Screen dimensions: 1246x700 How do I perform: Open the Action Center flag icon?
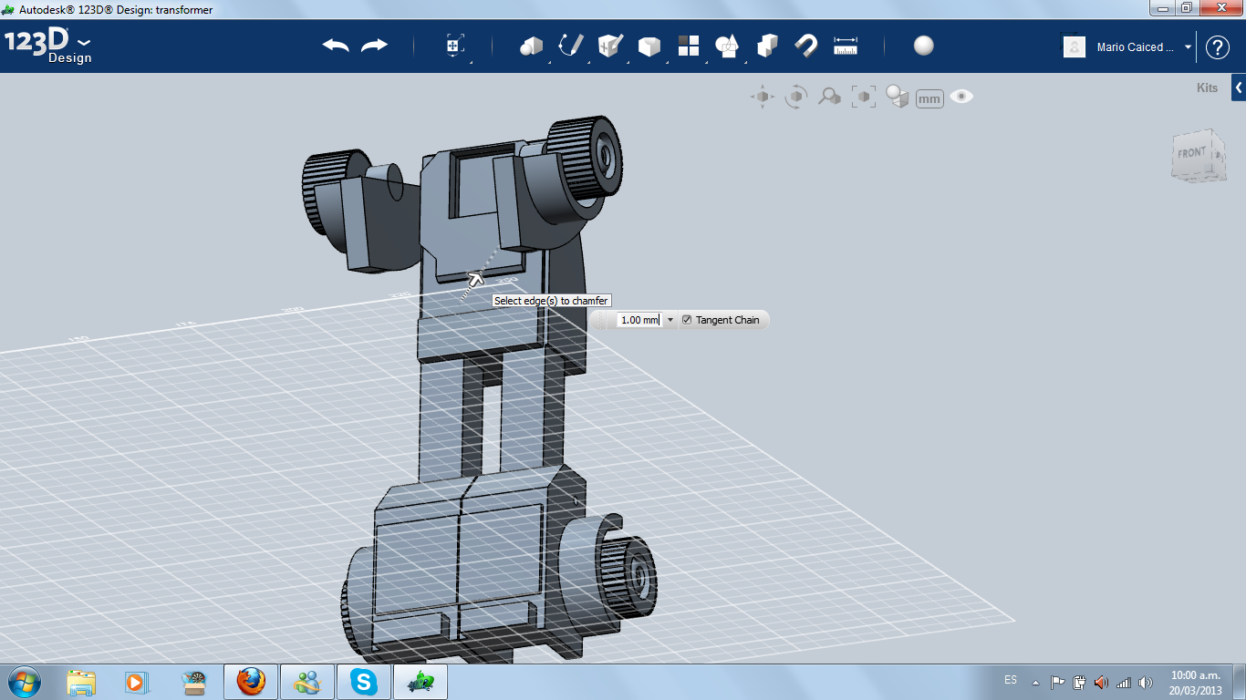coord(1058,682)
